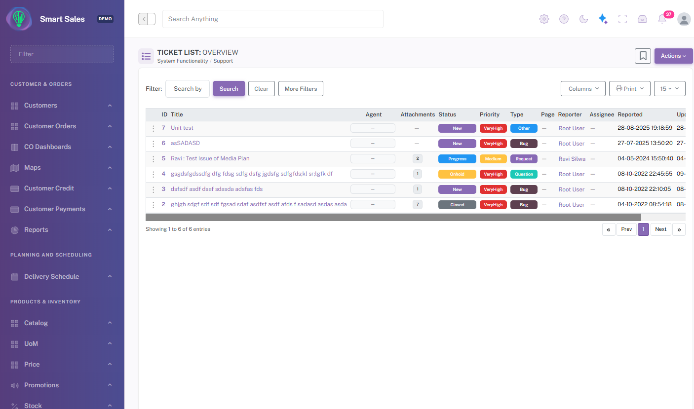Click the ticket list icon beside title
This screenshot has height=409, width=694.
[x=146, y=56]
